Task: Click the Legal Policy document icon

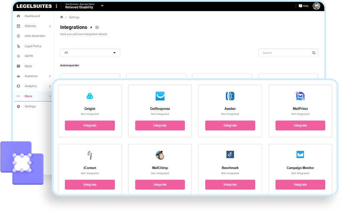Action: coord(18,46)
